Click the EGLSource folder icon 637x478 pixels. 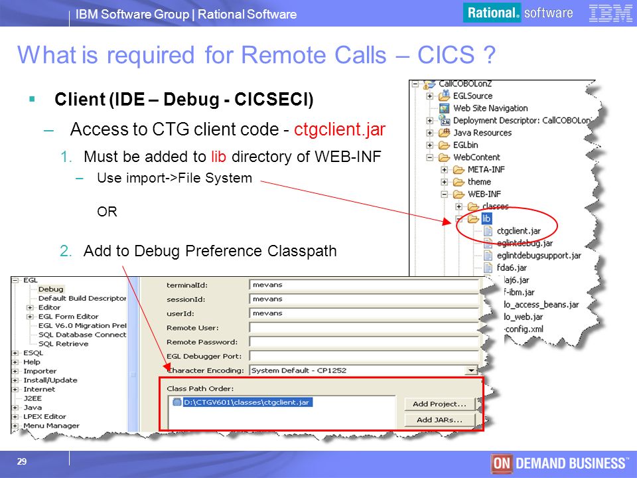(x=444, y=96)
